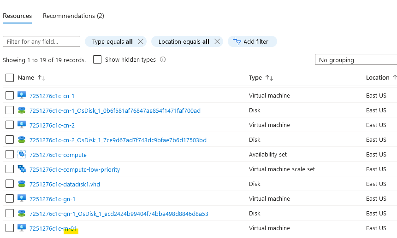397x238 pixels.
Task: Click the virtual machine icon for 7251276c1c-m-01
Action: coord(22,228)
